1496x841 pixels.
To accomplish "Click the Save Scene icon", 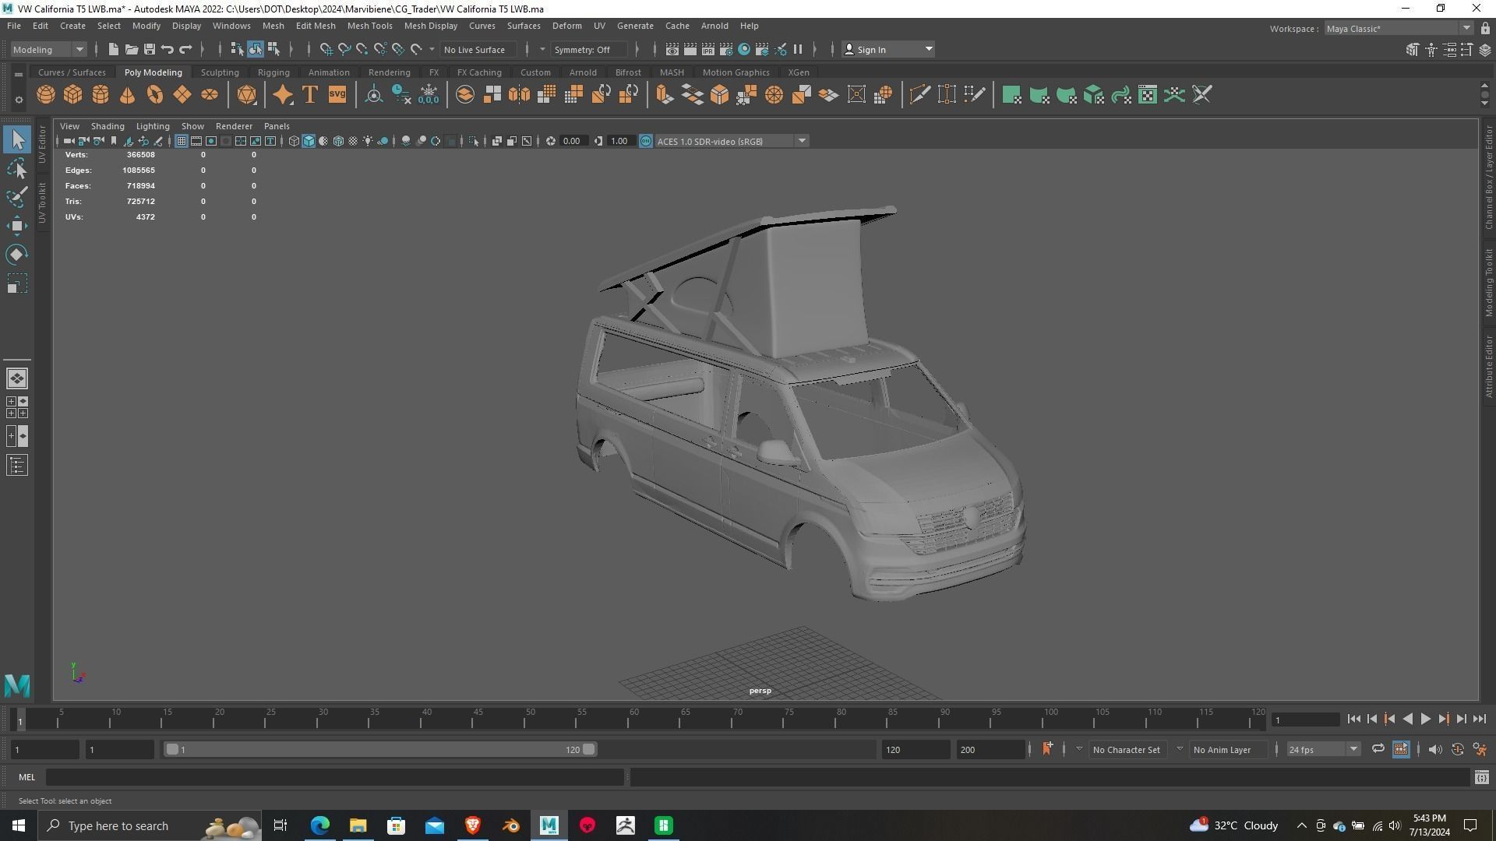I will click(150, 49).
